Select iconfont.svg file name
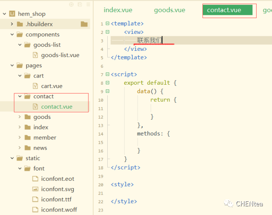 (x=58, y=189)
